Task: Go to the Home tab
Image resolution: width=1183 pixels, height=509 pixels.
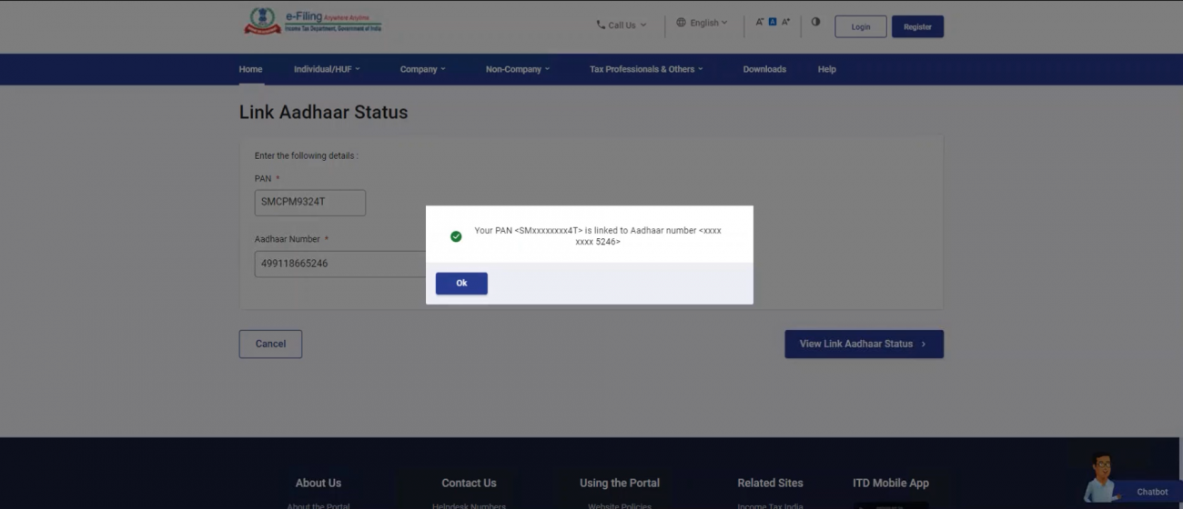Action: pyautogui.click(x=250, y=69)
